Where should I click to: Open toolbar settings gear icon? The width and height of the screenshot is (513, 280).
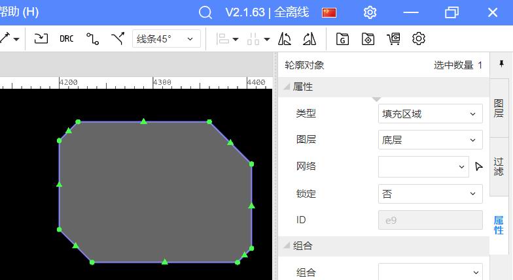click(x=419, y=39)
